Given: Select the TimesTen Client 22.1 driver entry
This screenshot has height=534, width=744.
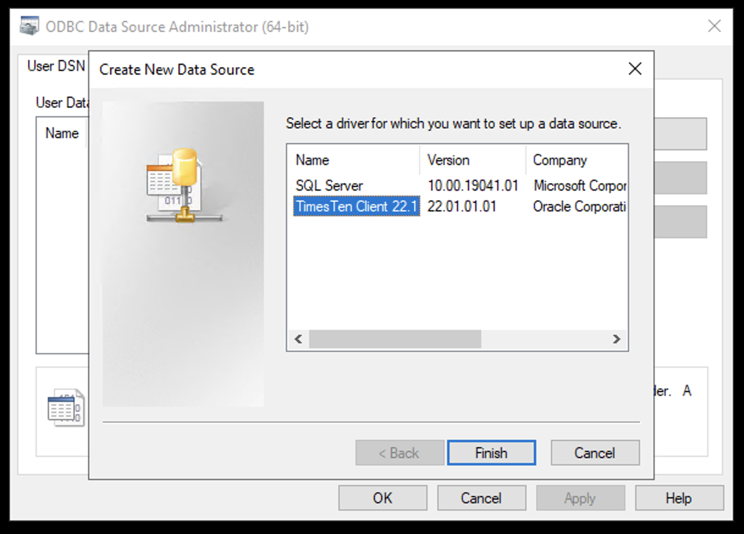Looking at the screenshot, I should pos(356,207).
